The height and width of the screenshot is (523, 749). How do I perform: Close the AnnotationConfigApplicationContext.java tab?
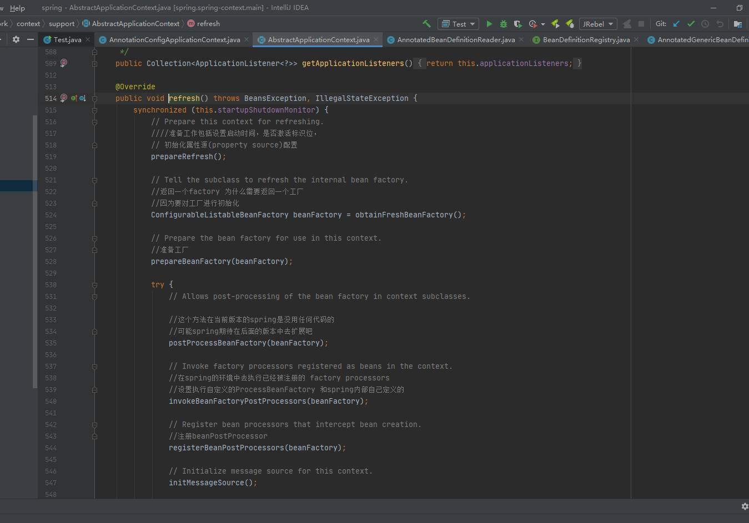(247, 39)
